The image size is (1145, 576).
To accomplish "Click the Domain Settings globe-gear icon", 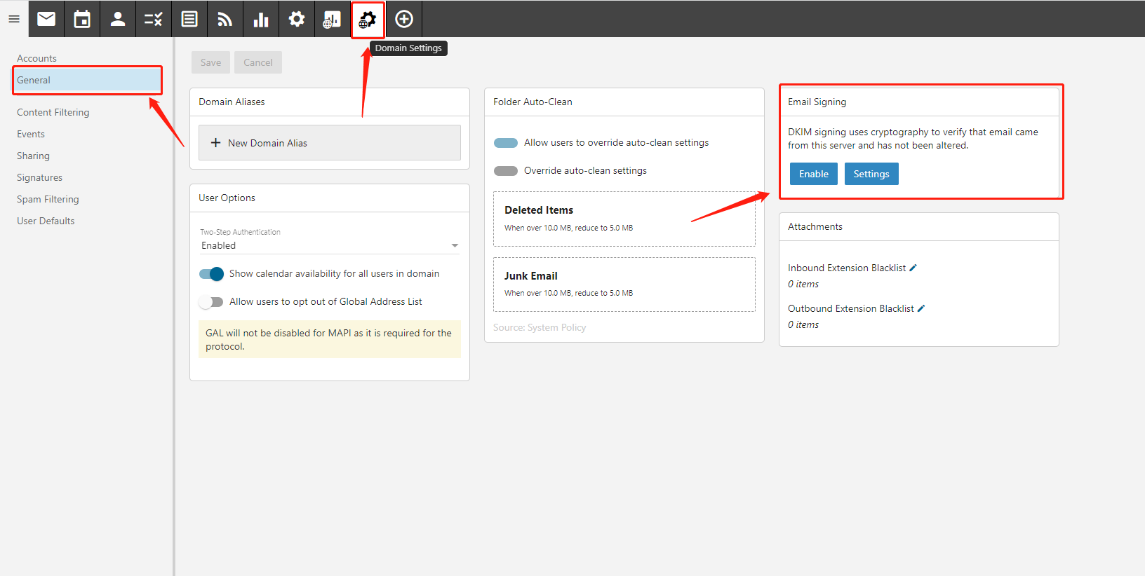I will tap(368, 20).
